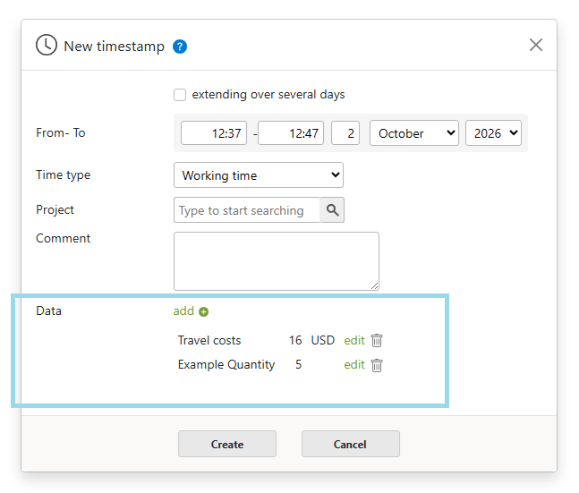This screenshot has height=493, width=579.
Task: Click the Data label
Action: tap(48, 311)
